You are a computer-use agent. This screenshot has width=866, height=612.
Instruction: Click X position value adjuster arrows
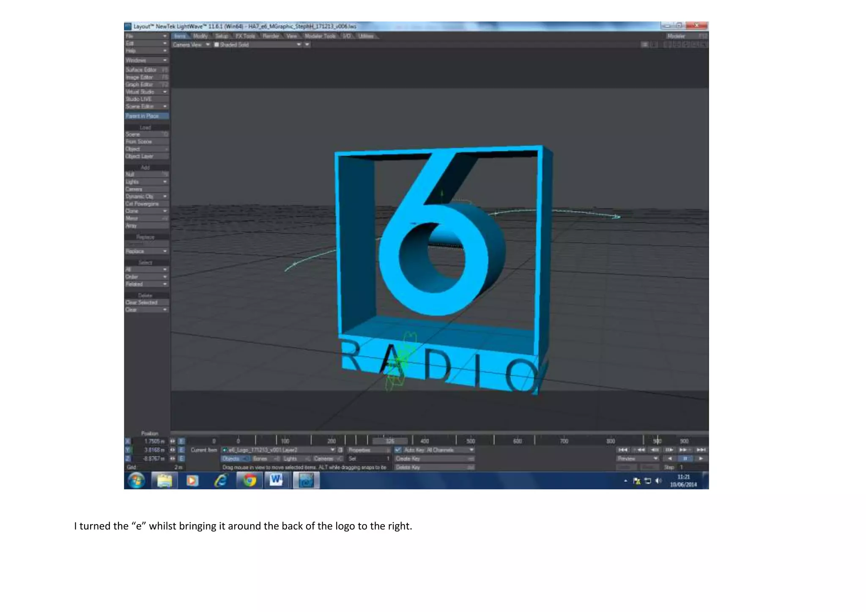[x=173, y=441]
